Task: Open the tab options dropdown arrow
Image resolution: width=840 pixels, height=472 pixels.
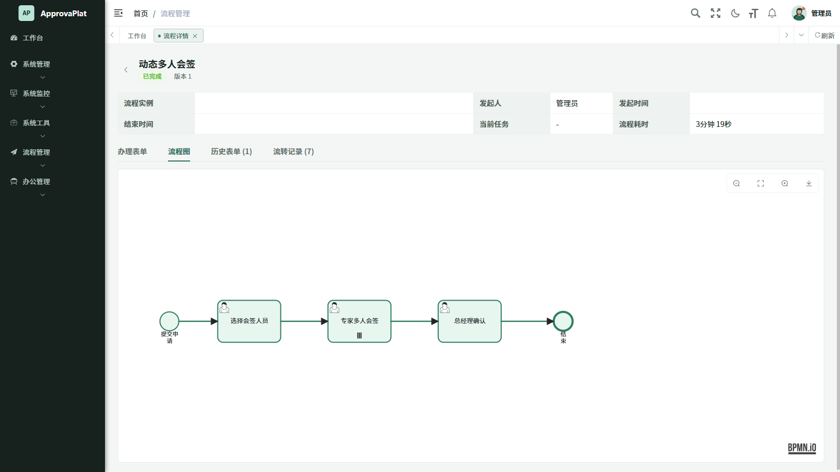Action: click(801, 35)
